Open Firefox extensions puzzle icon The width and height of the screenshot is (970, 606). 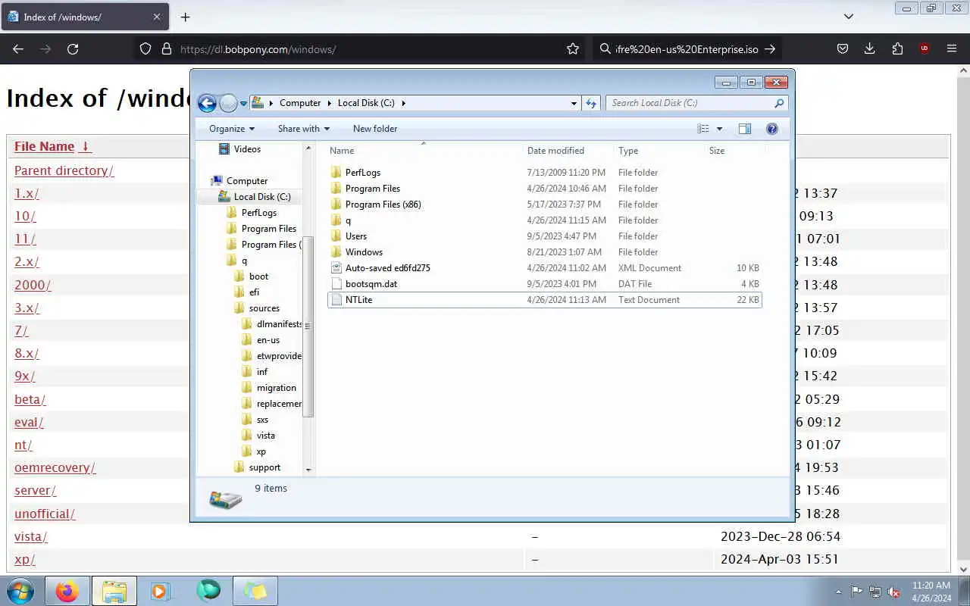coord(897,48)
